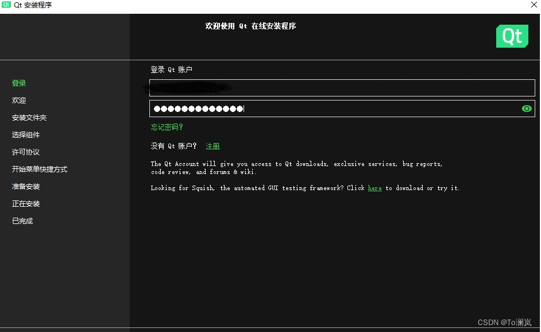Select the 许可协议 step in the sidebar

click(26, 152)
